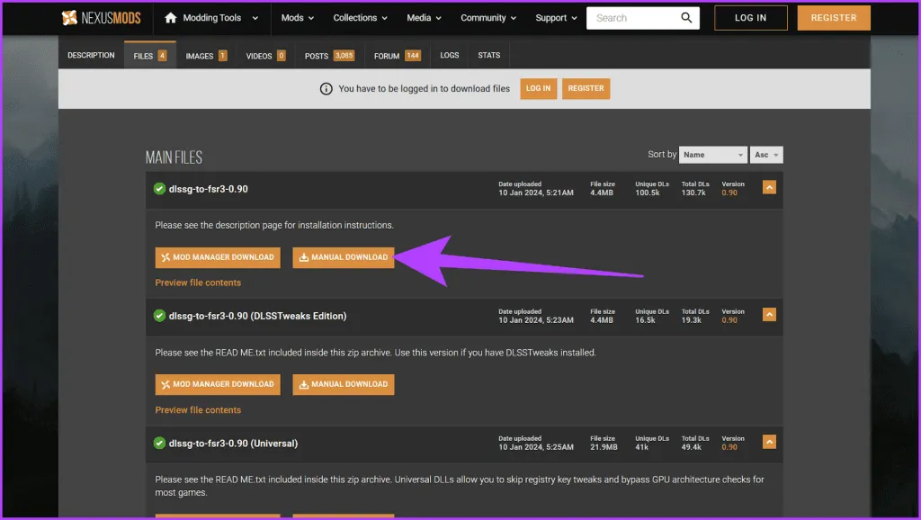Open Preview file contents for first file

[x=198, y=282]
